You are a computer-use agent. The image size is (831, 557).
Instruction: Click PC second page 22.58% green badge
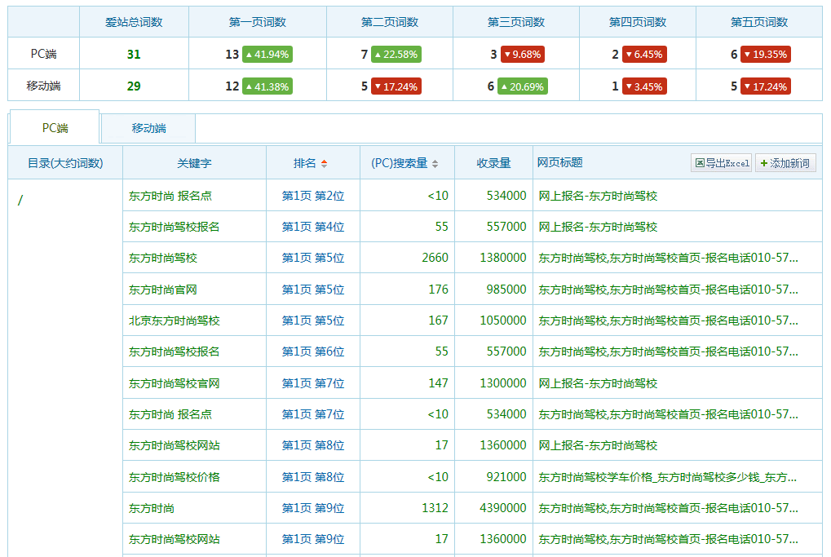(396, 55)
